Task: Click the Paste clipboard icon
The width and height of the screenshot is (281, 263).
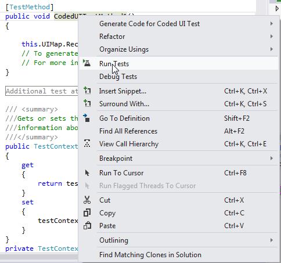Action: tap(87, 225)
